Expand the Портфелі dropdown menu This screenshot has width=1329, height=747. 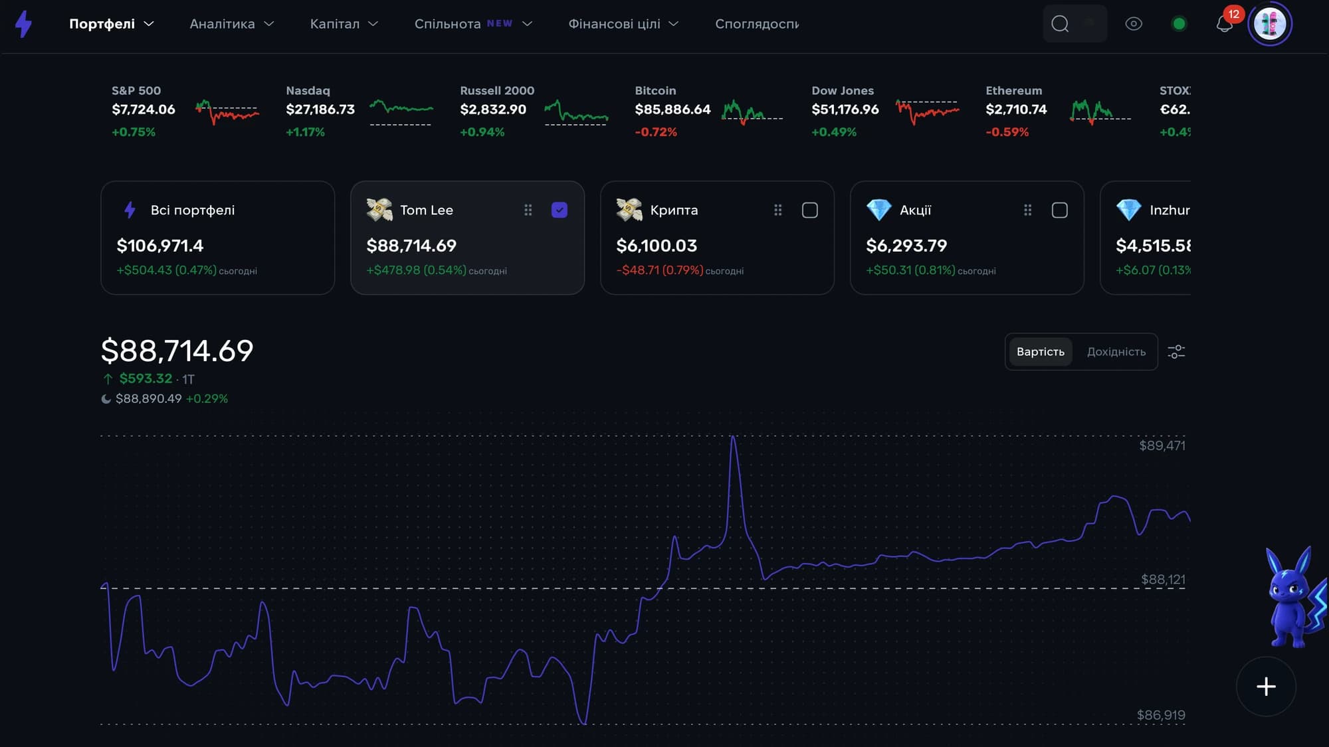pos(112,24)
